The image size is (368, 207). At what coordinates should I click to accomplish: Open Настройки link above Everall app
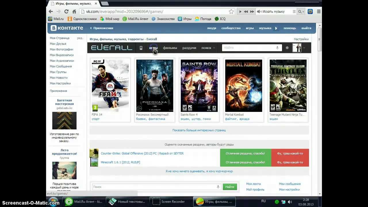point(301,39)
